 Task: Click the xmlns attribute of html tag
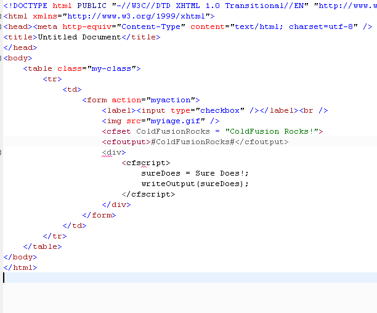click(x=45, y=16)
